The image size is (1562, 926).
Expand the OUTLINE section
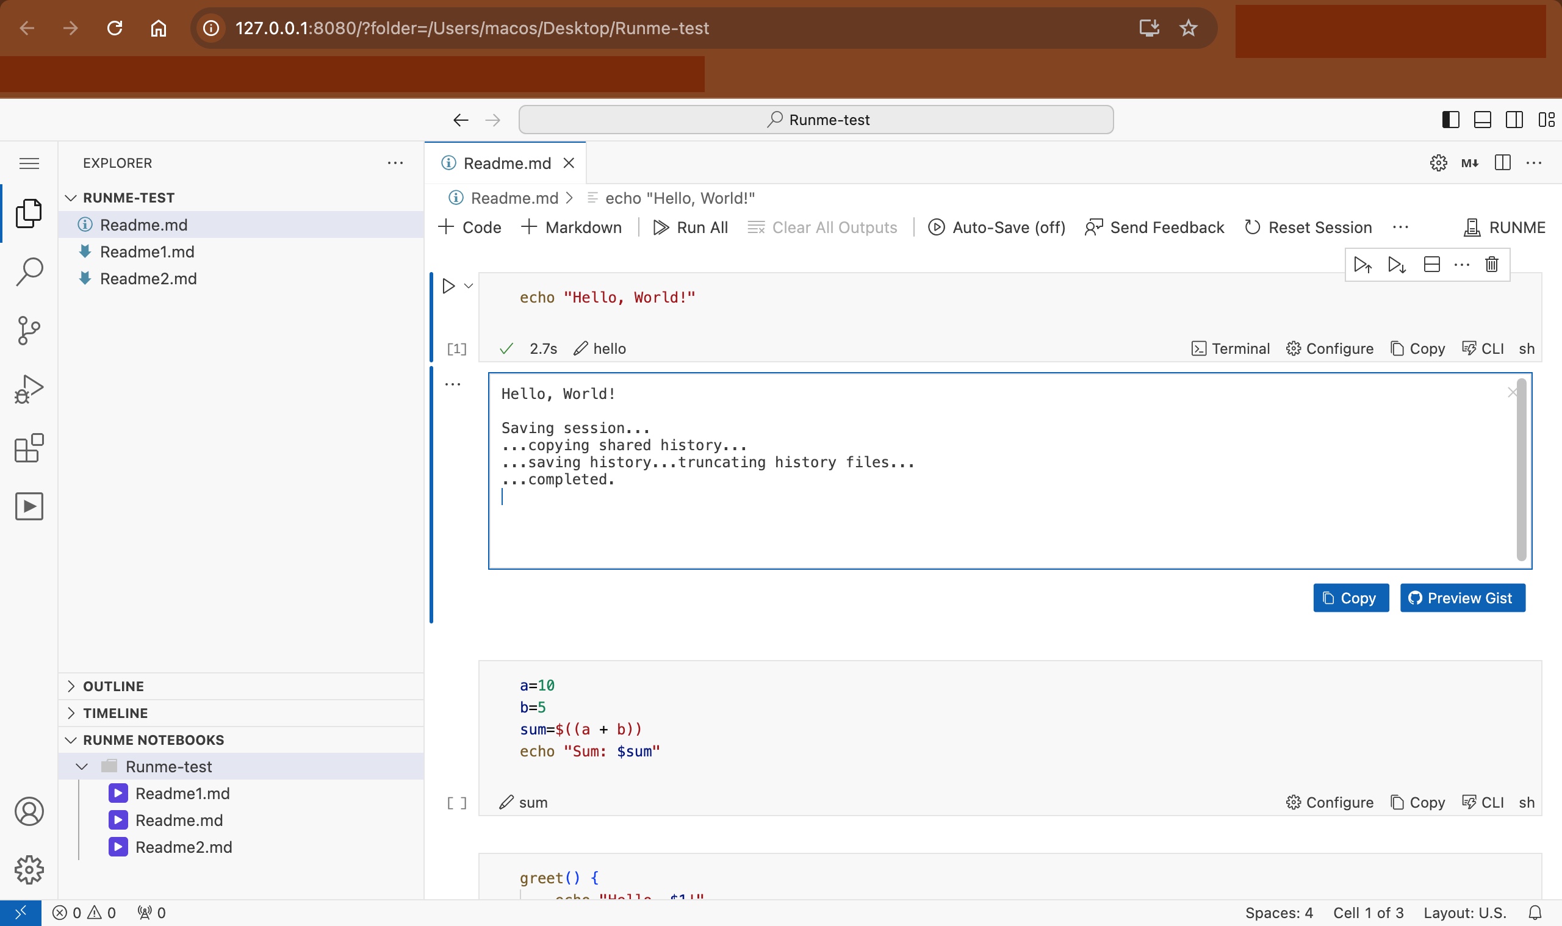(113, 686)
